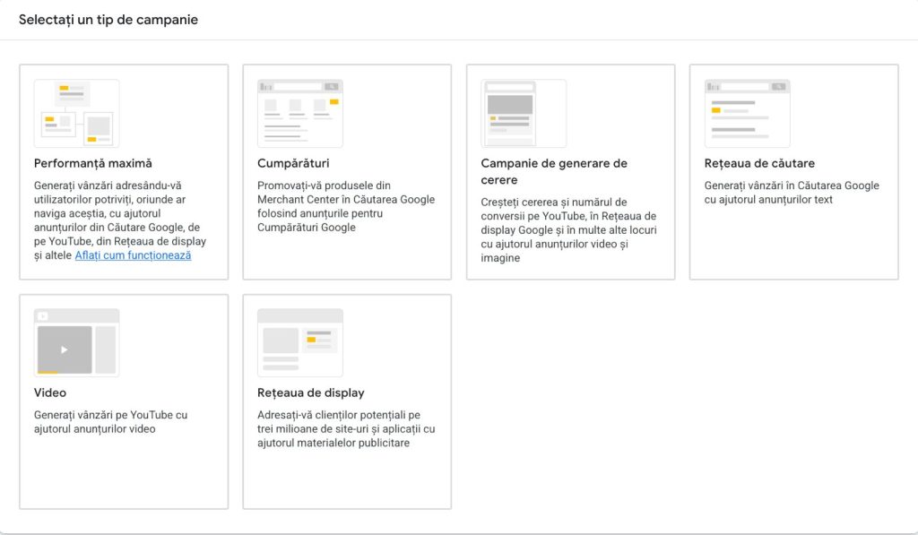The width and height of the screenshot is (918, 535).
Task: Select the Video campaign title
Action: 50,393
